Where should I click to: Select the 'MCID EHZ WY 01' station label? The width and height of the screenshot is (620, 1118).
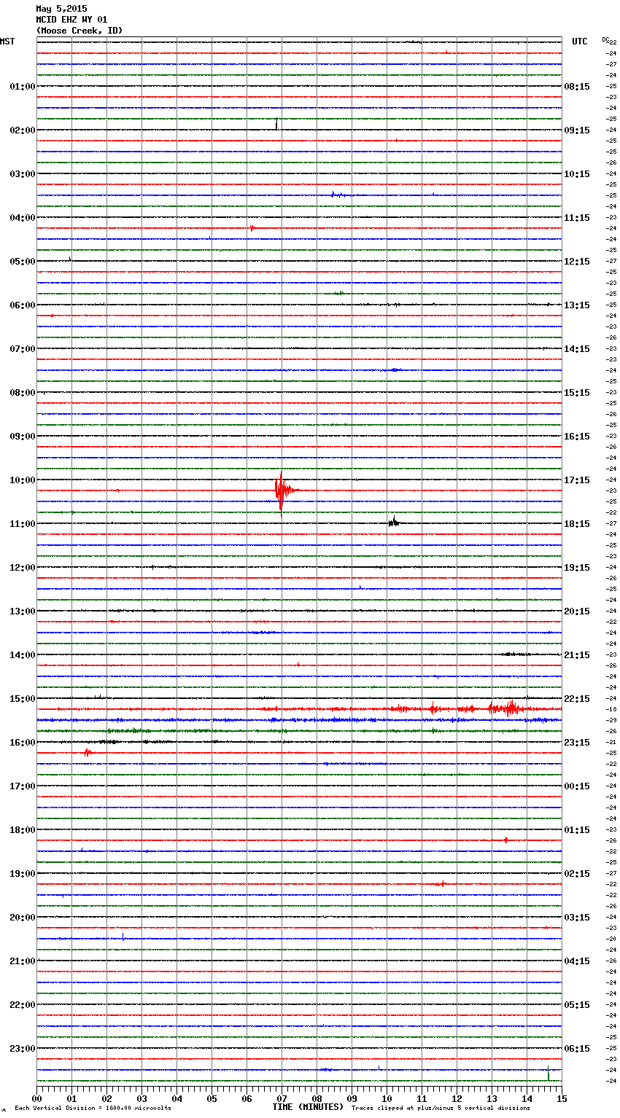click(71, 20)
